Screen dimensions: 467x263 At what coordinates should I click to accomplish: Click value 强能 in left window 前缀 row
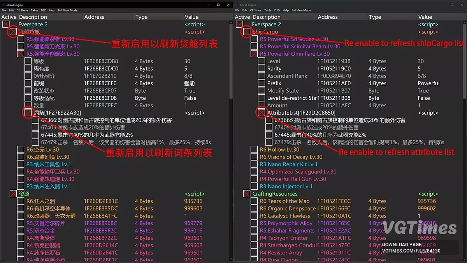click(190, 83)
